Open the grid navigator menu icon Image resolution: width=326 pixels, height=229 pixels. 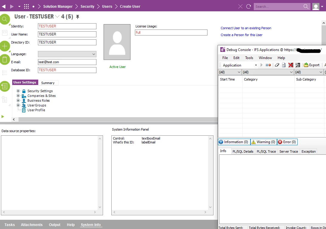pyautogui.click(x=26, y=7)
